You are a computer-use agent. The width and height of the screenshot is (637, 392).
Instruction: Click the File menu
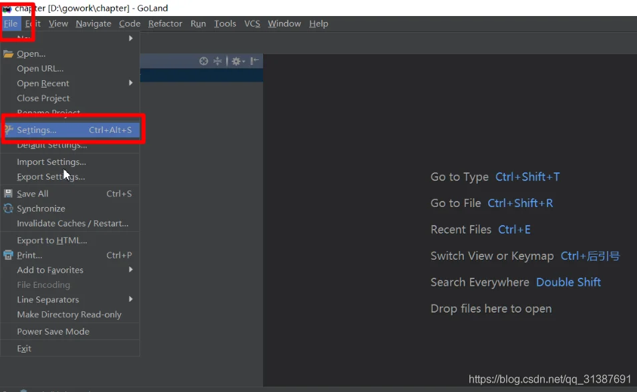coord(11,23)
